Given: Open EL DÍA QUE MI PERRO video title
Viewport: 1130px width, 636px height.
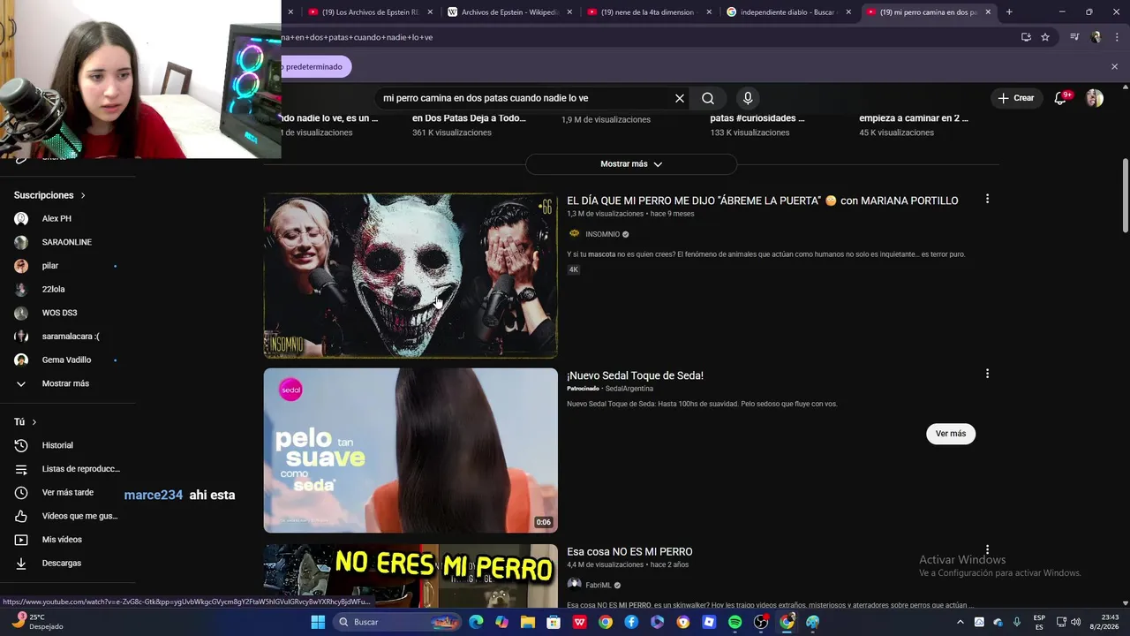Looking at the screenshot, I should pos(762,201).
